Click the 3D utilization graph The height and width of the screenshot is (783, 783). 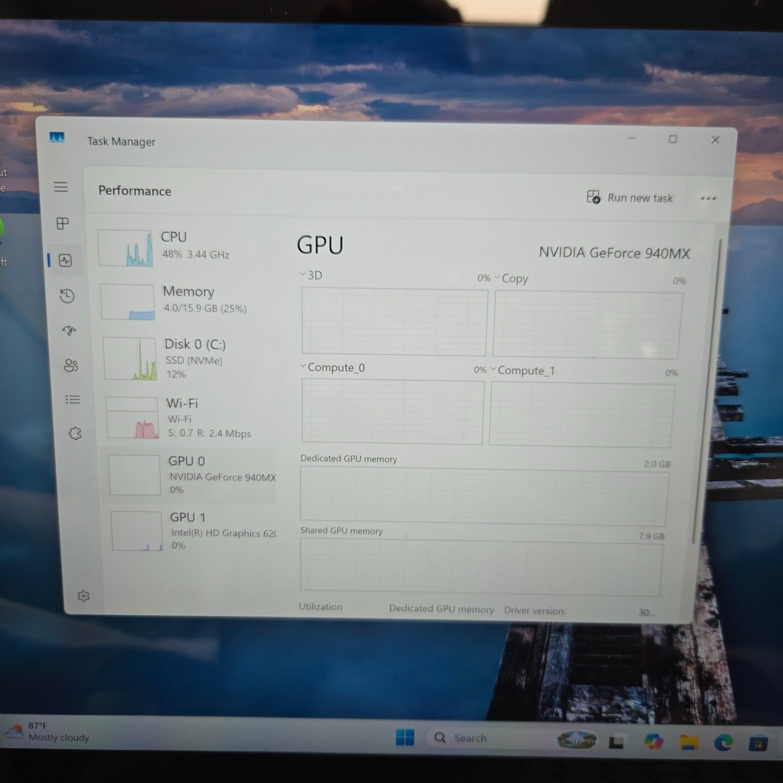point(395,322)
